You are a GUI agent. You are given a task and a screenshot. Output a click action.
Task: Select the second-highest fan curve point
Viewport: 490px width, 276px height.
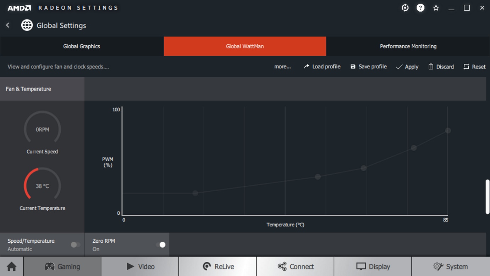414,148
